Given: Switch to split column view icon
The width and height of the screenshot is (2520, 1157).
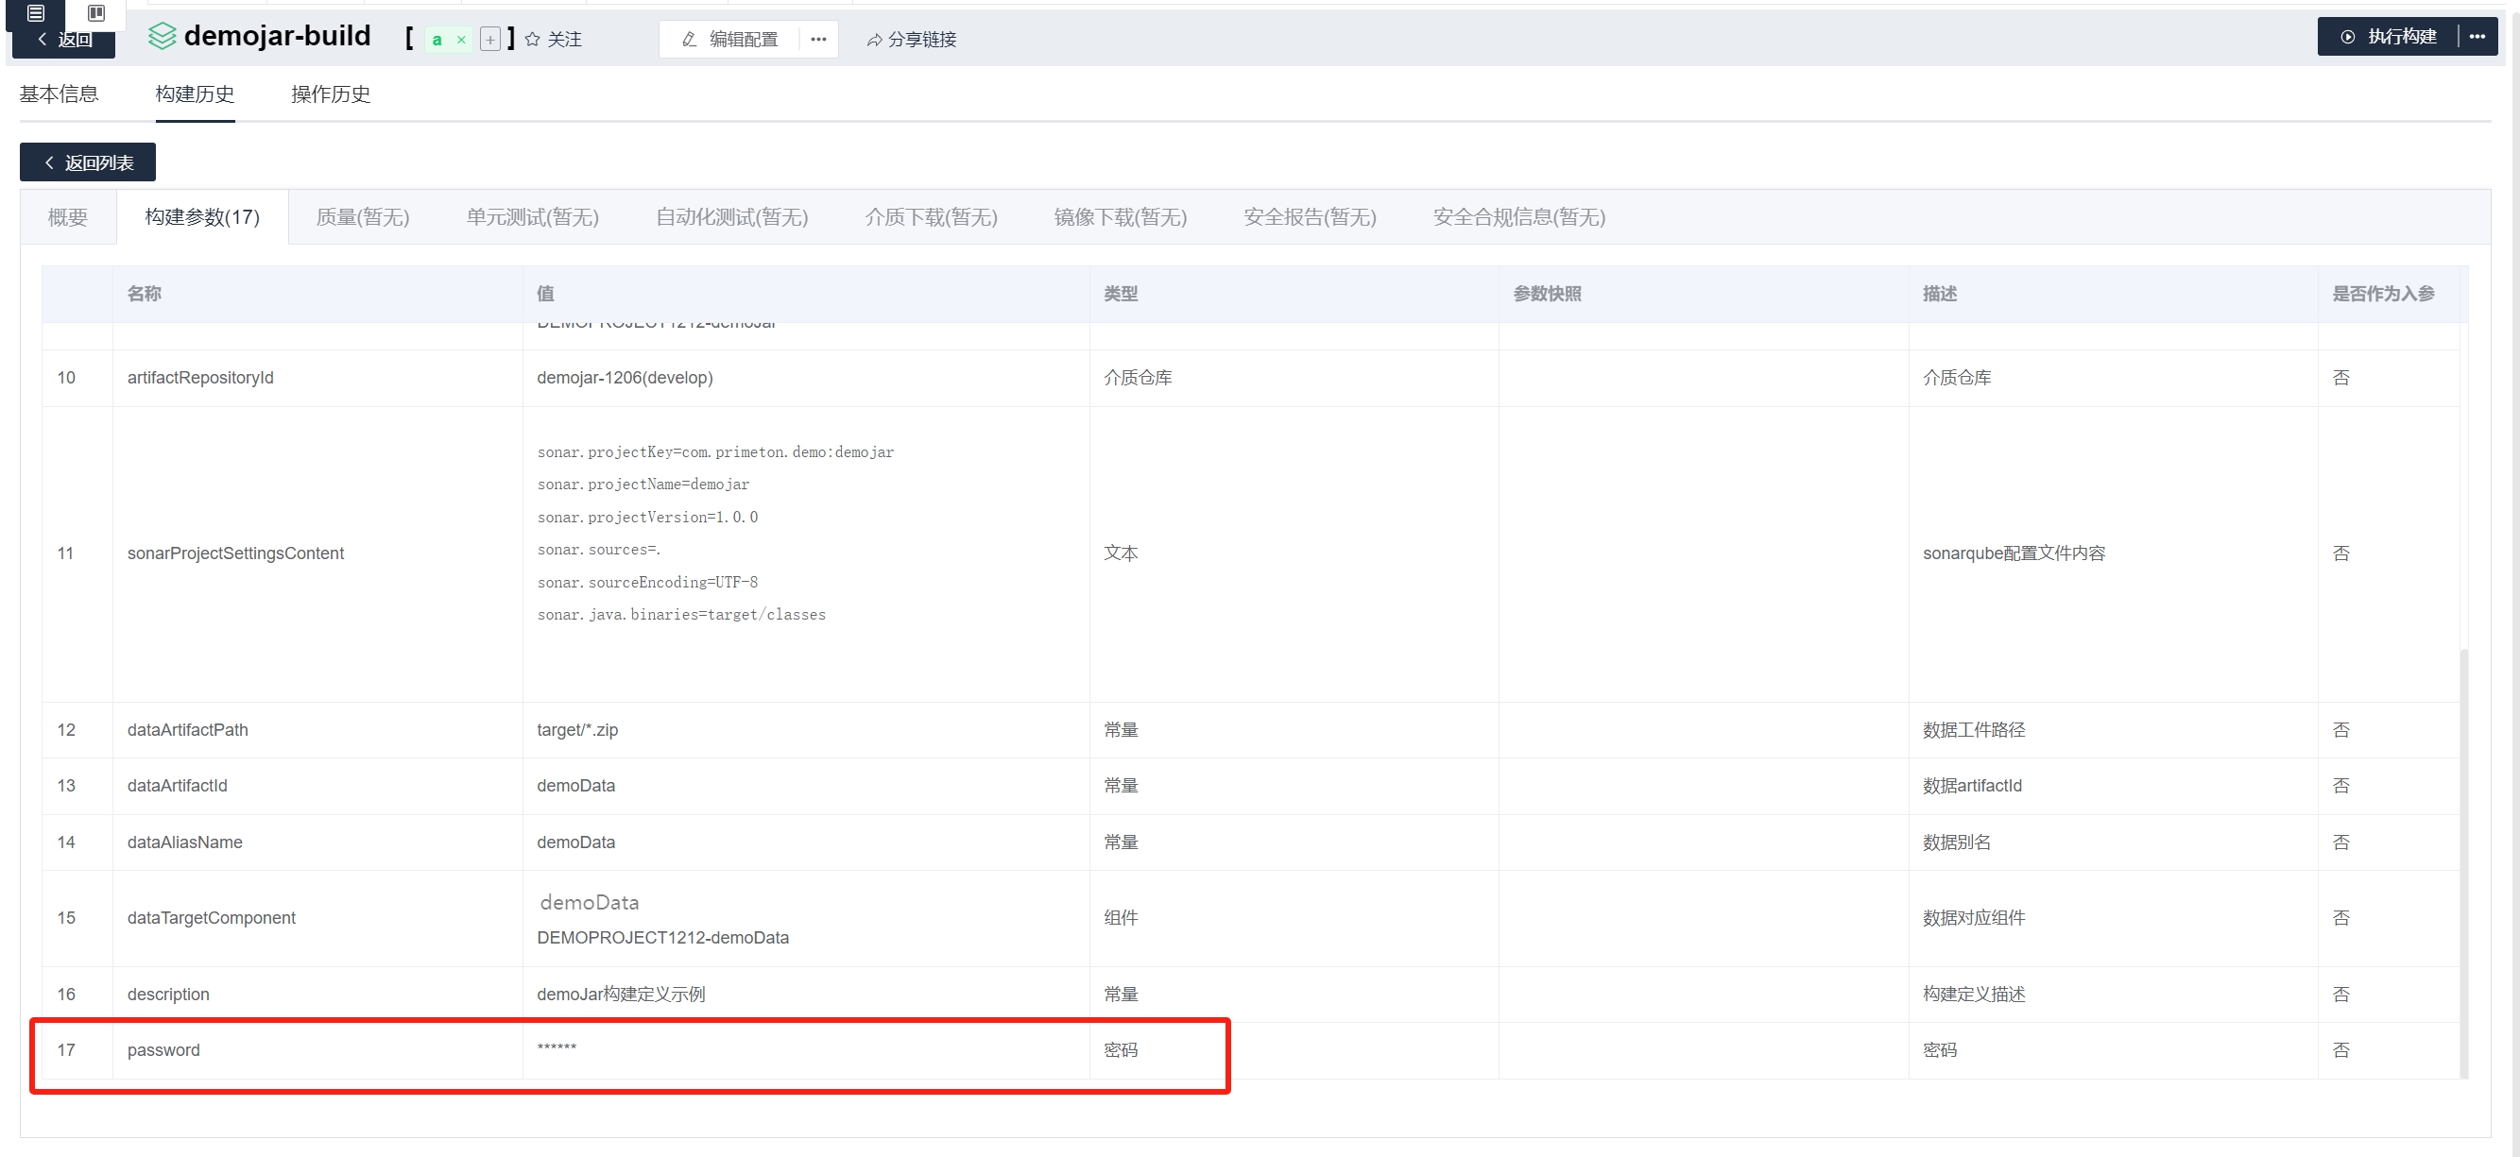Looking at the screenshot, I should click(x=95, y=12).
